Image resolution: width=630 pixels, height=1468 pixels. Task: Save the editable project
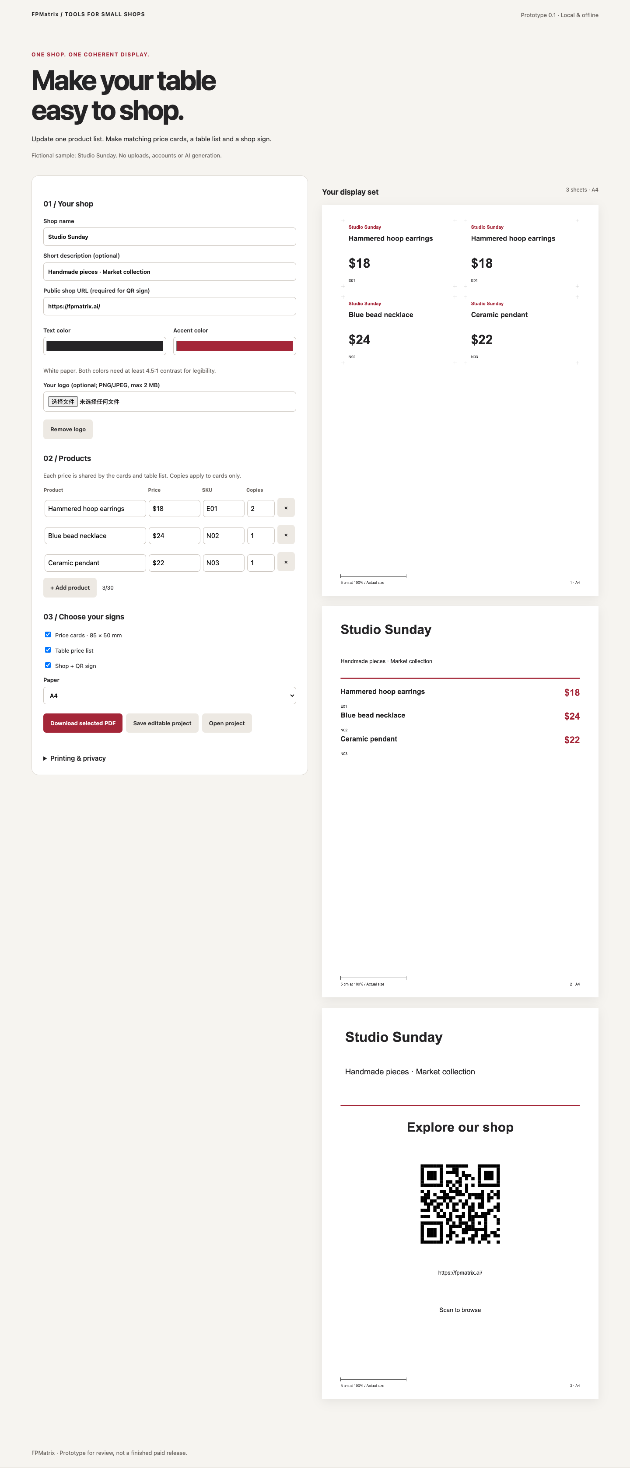(162, 723)
